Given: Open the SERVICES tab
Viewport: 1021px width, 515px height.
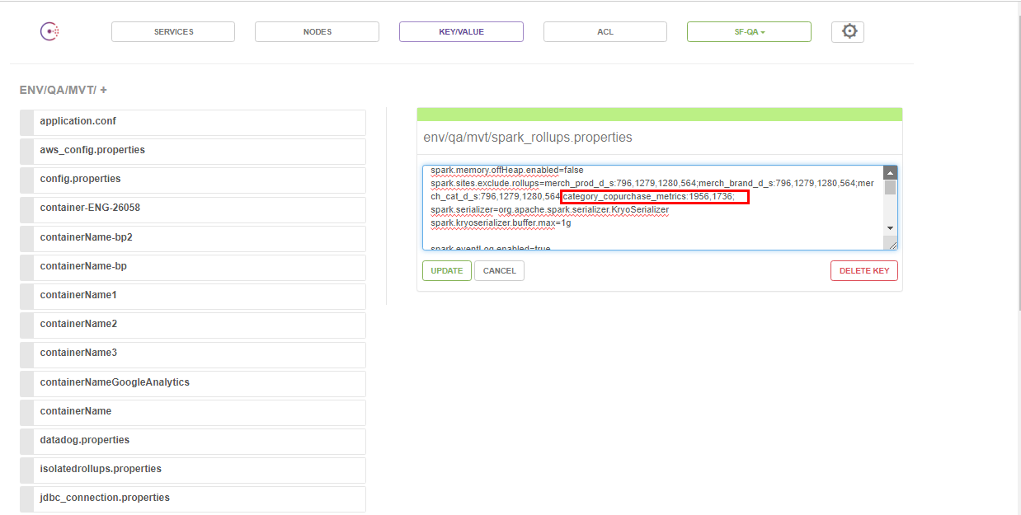Looking at the screenshot, I should pos(173,32).
